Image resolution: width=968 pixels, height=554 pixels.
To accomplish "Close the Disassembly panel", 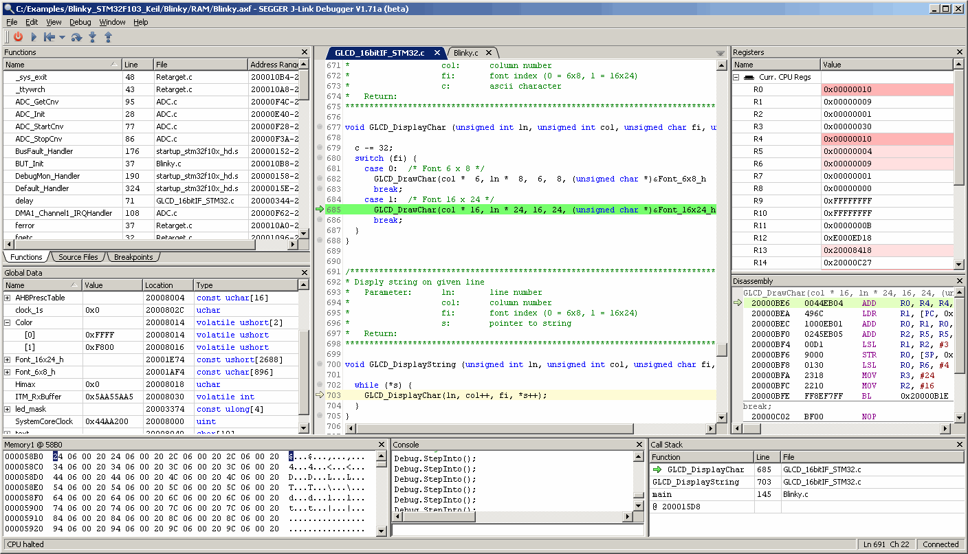I will click(x=960, y=281).
